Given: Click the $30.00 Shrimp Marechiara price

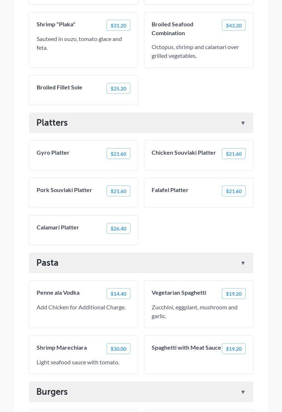Looking at the screenshot, I should coord(118,349).
